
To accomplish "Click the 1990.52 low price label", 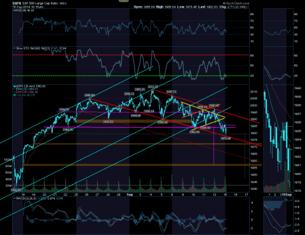I will [108, 122].
